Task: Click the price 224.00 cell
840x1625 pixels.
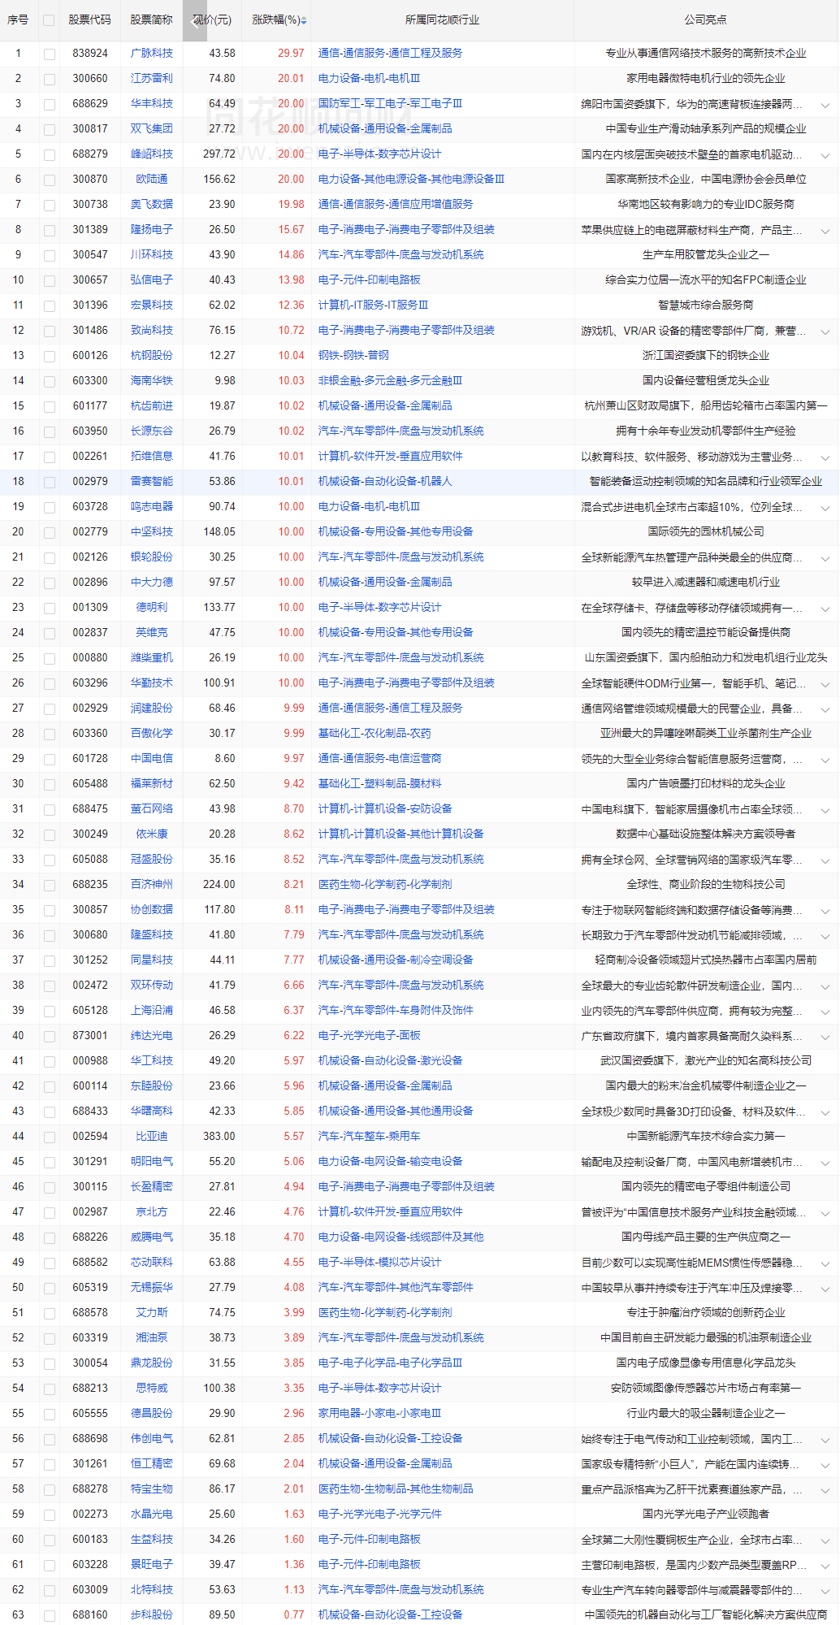Action: 219,884
